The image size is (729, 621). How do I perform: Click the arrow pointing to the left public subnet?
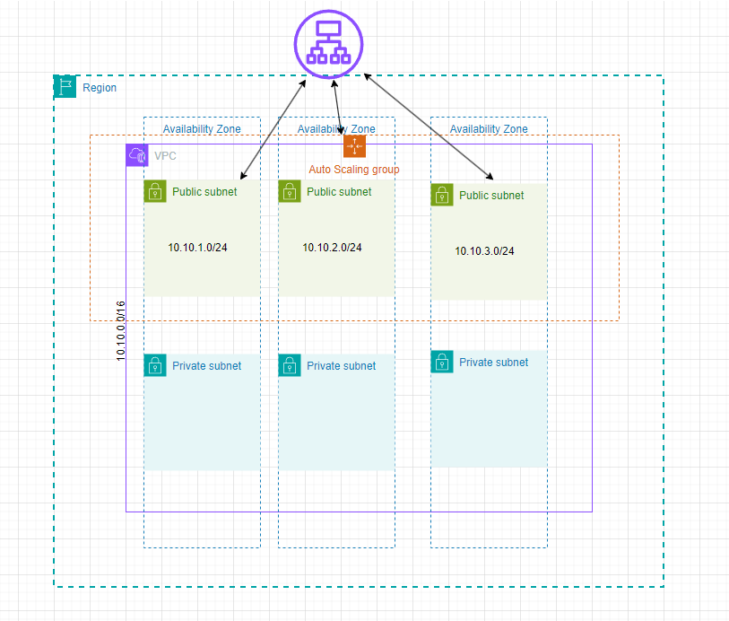point(269,135)
